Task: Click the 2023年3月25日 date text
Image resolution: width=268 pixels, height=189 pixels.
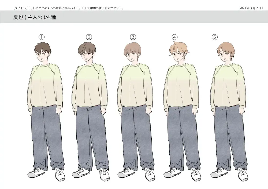Action: click(251, 8)
